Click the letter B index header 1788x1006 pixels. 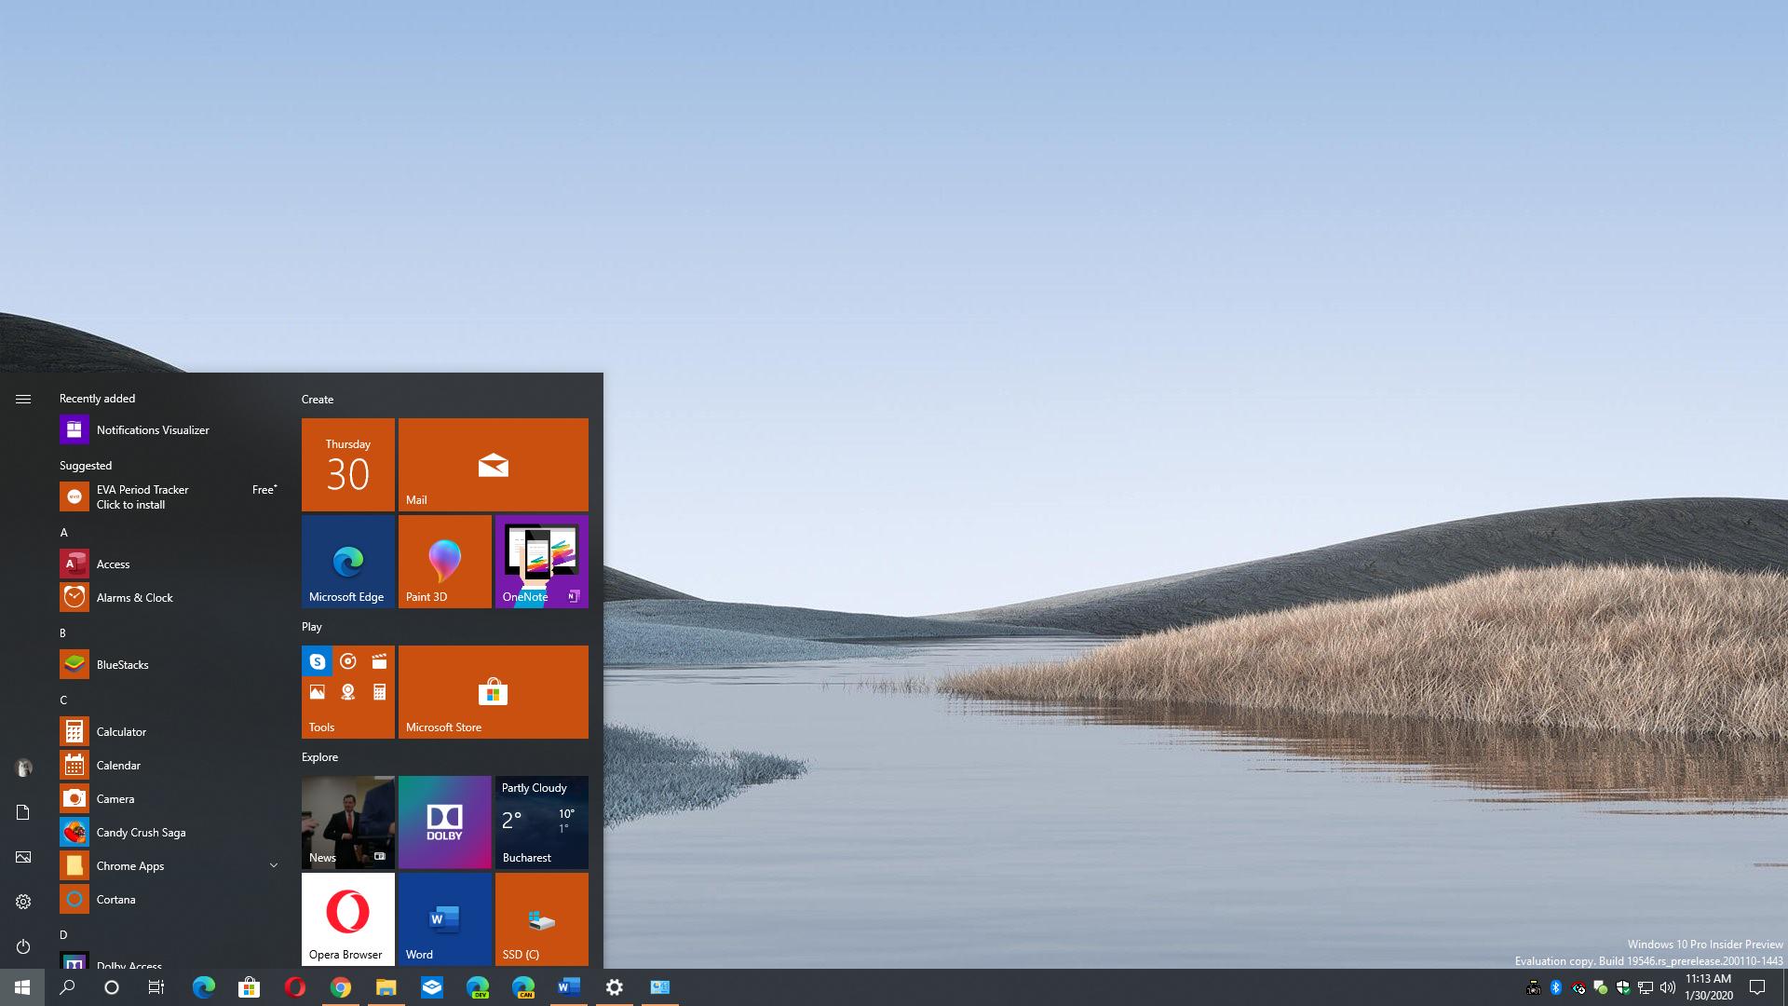pos(63,632)
